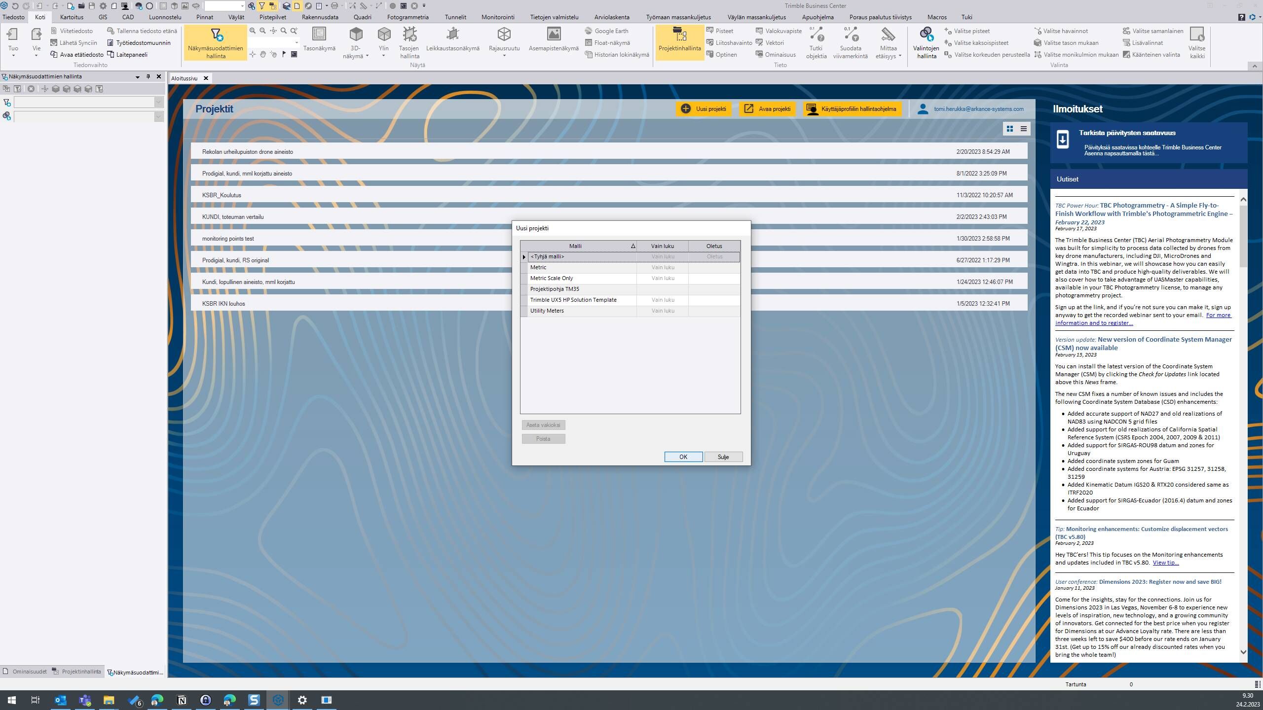1263x710 pixels.
Task: Open Käyttäjäprofiilin hallintaohjelma
Action: (852, 109)
